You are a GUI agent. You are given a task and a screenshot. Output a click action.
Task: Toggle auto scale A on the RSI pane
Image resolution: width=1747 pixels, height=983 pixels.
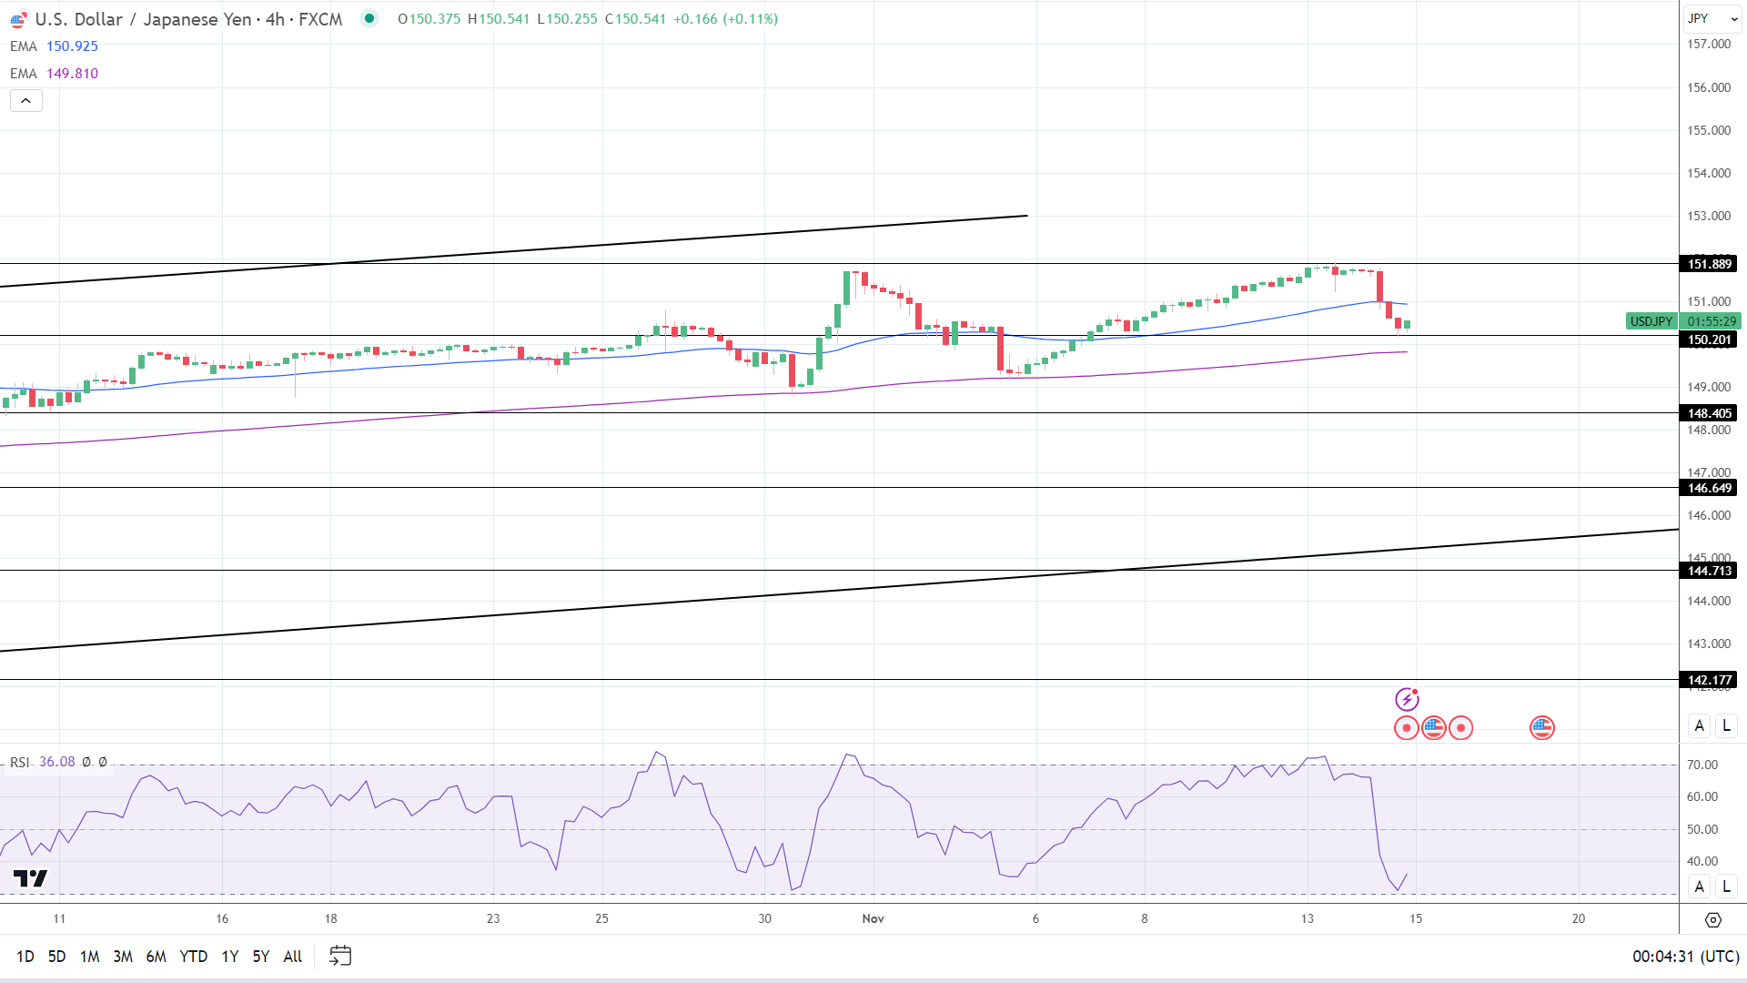[x=1699, y=887]
